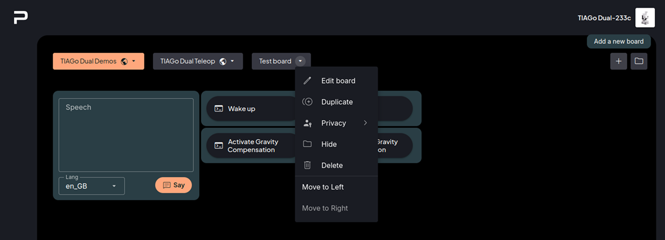Click the PAL Robotics logo icon
Viewport: 665px width, 240px height.
(21, 18)
